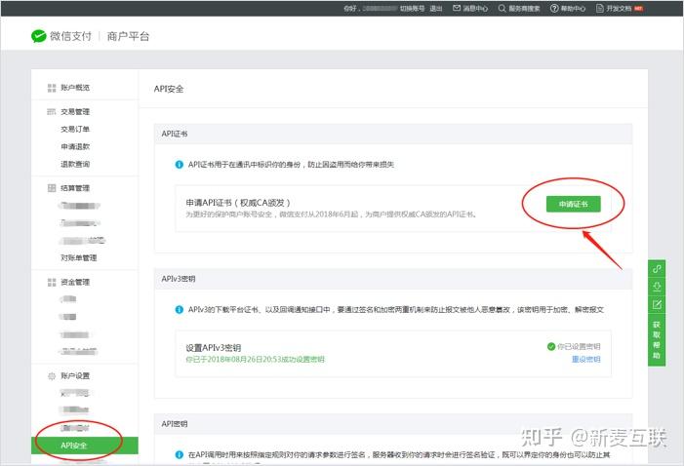Image resolution: width=684 pixels, height=466 pixels.
Task: Click 退出 to log out
Action: (436, 8)
